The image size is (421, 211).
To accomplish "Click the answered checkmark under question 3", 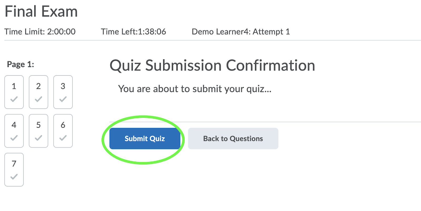I will [63, 99].
